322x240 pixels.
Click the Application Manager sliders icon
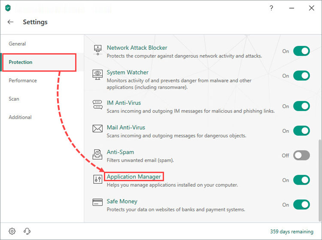(x=98, y=179)
